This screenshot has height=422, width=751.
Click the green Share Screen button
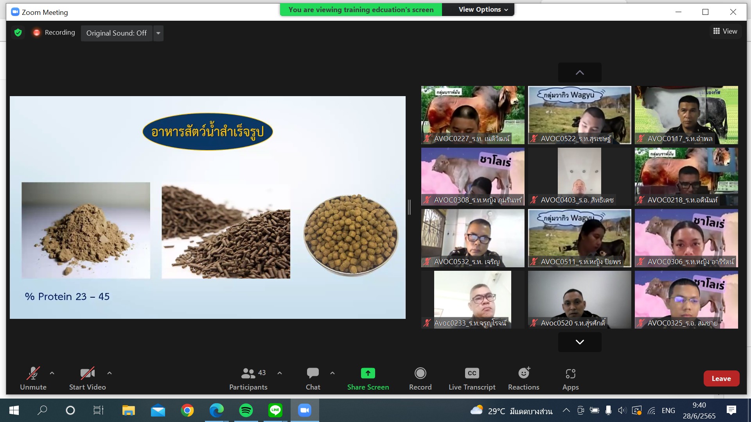(x=368, y=378)
